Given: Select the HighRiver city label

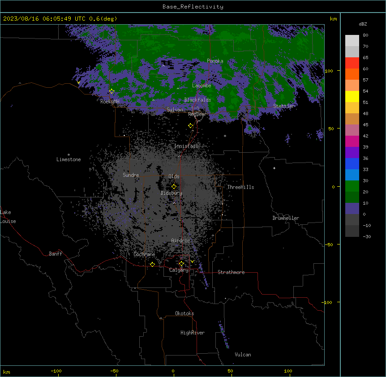Looking at the screenshot, I should (x=193, y=333).
